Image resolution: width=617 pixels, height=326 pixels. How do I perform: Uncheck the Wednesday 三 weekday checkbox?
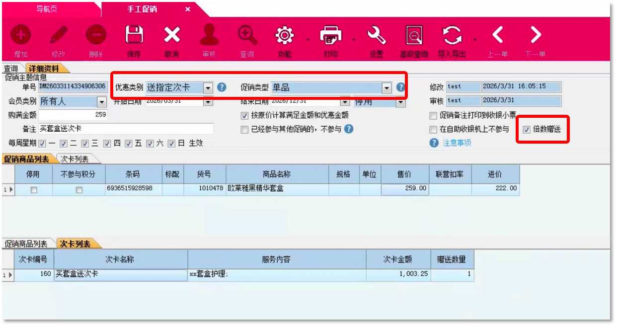[x=85, y=143]
